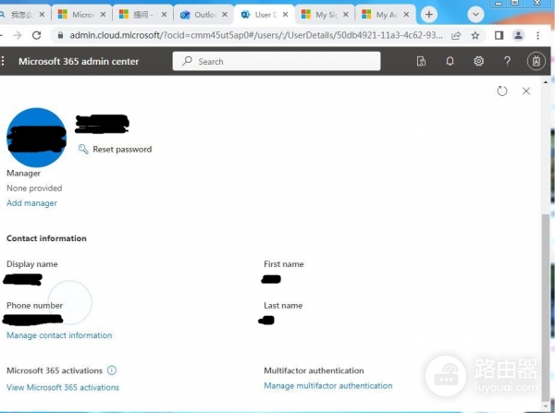Open Manage multifactor authentication link
The width and height of the screenshot is (555, 413).
[x=328, y=385]
